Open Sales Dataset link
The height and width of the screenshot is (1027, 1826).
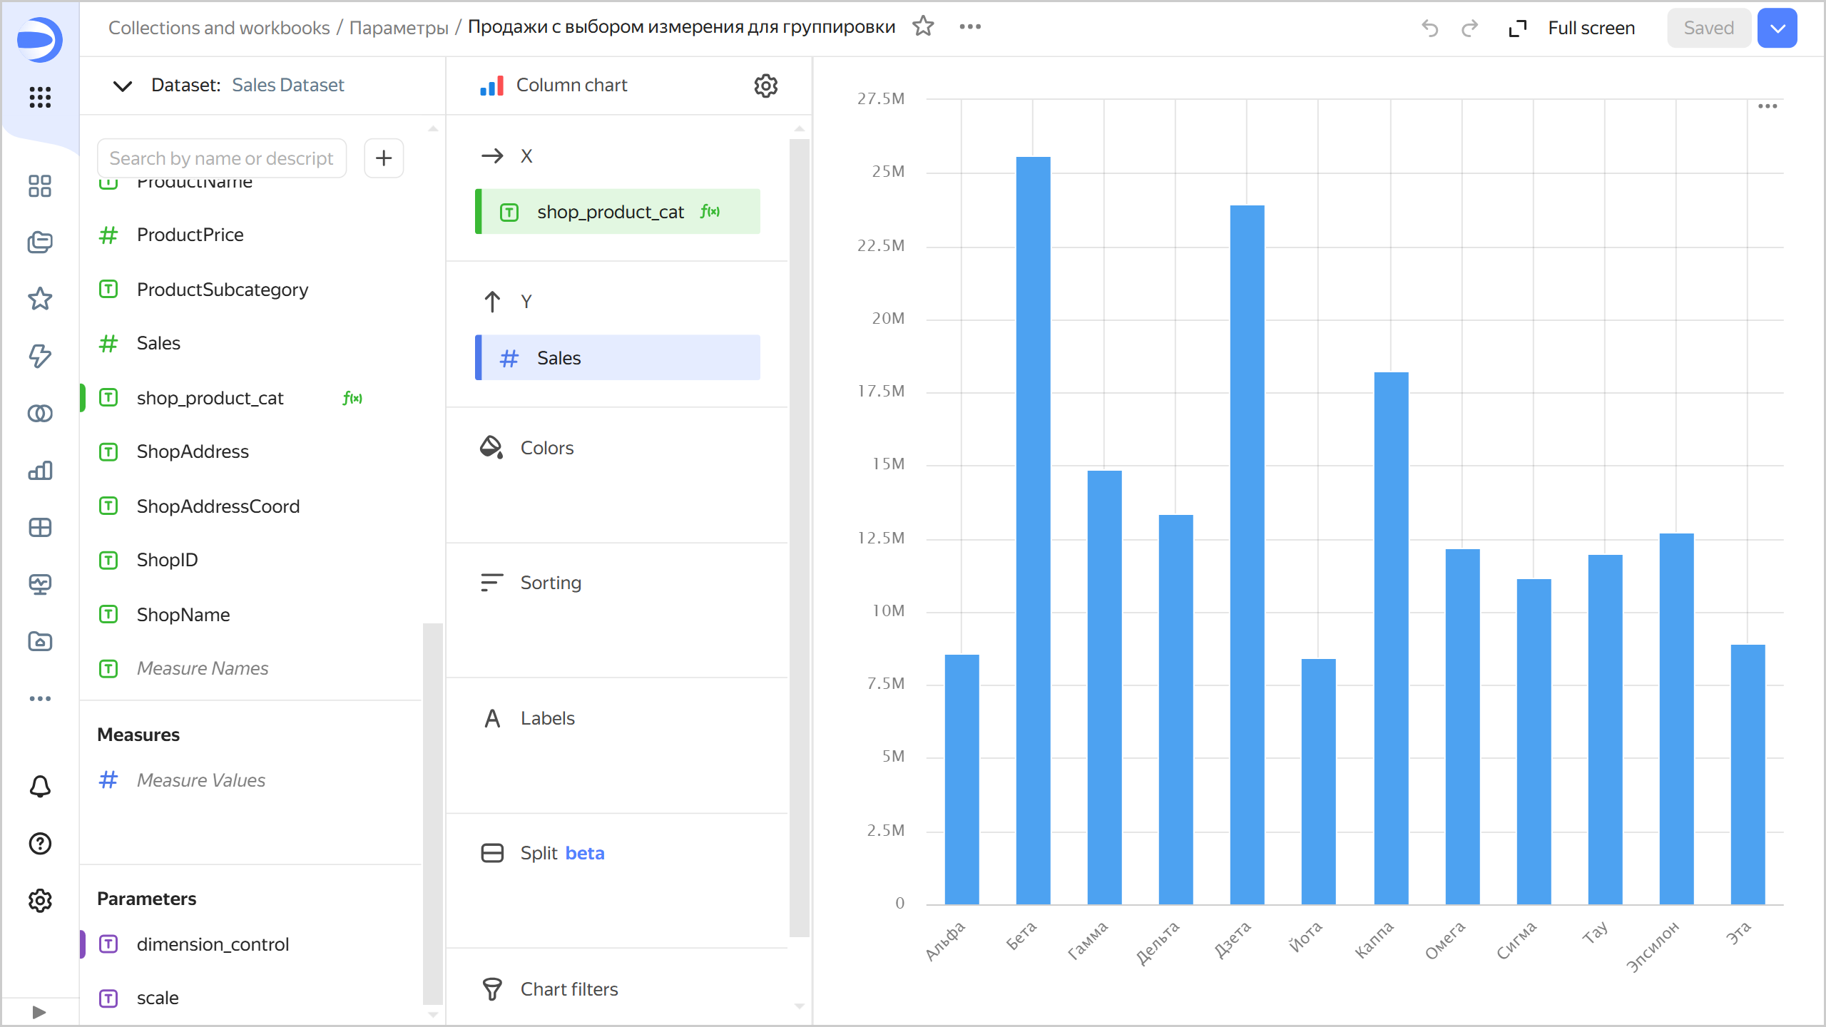tap(288, 86)
